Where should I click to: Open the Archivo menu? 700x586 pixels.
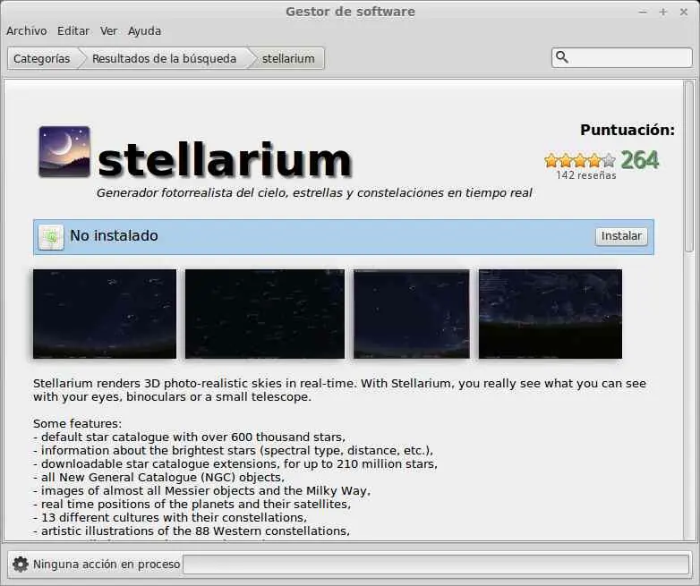pos(27,30)
